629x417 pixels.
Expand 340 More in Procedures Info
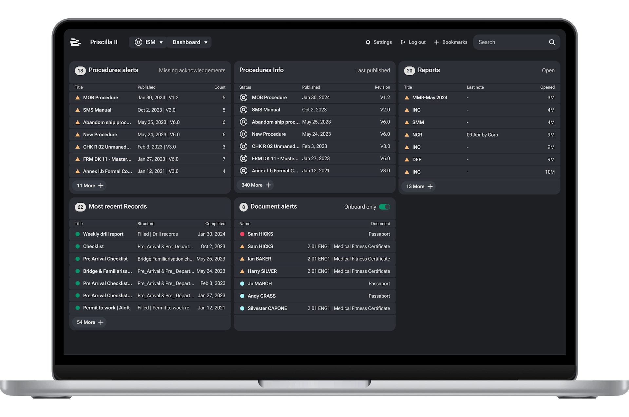coord(256,185)
